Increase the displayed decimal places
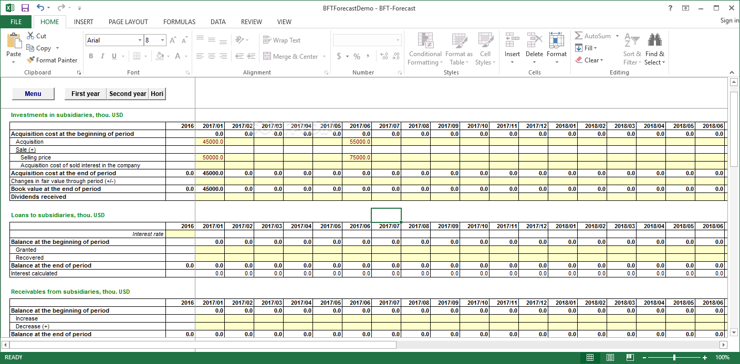Viewport: 740px width, 364px height. click(383, 56)
